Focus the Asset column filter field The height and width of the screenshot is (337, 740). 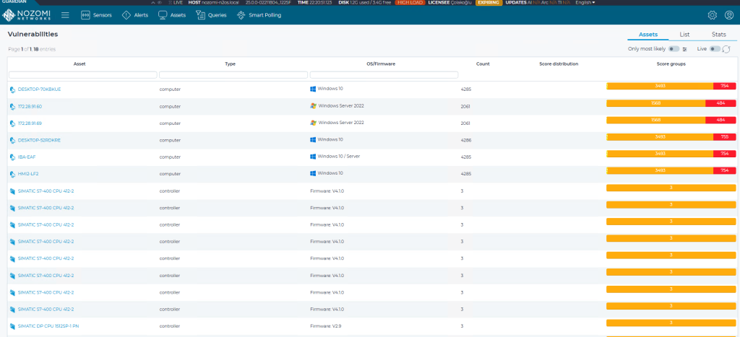tap(82, 75)
